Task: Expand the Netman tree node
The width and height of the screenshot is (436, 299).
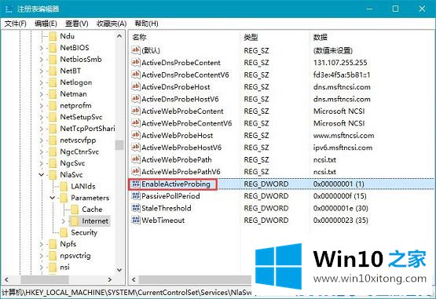Action: [41, 94]
